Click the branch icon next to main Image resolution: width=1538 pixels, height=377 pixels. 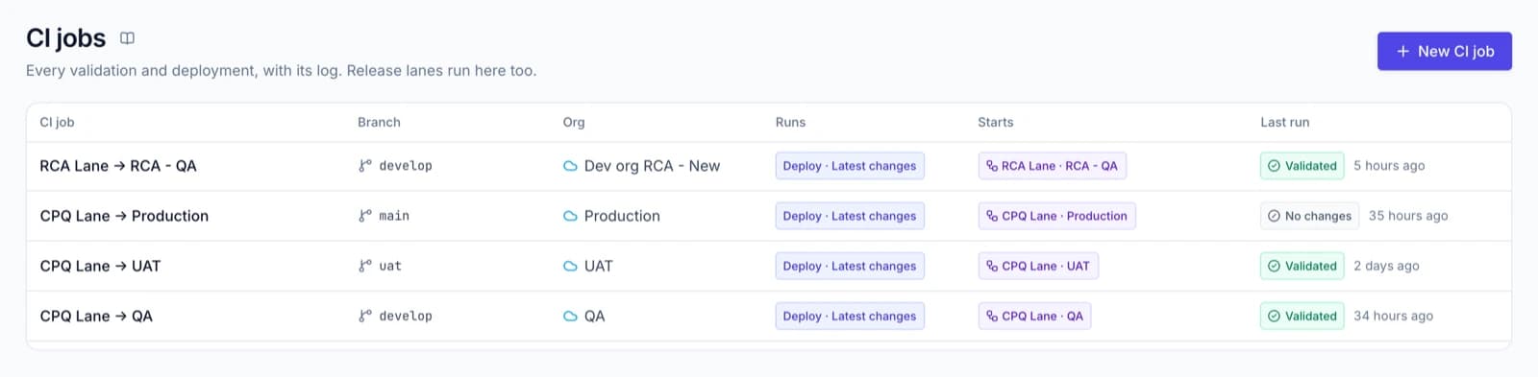tap(365, 216)
